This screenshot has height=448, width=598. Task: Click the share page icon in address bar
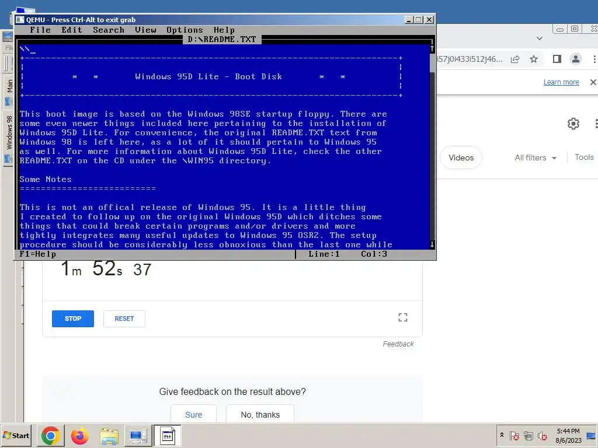click(515, 59)
